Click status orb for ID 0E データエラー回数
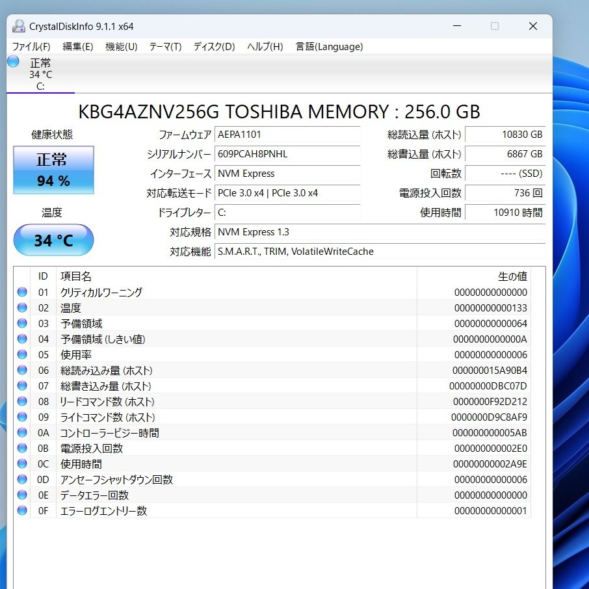The height and width of the screenshot is (589, 589). click(x=22, y=495)
